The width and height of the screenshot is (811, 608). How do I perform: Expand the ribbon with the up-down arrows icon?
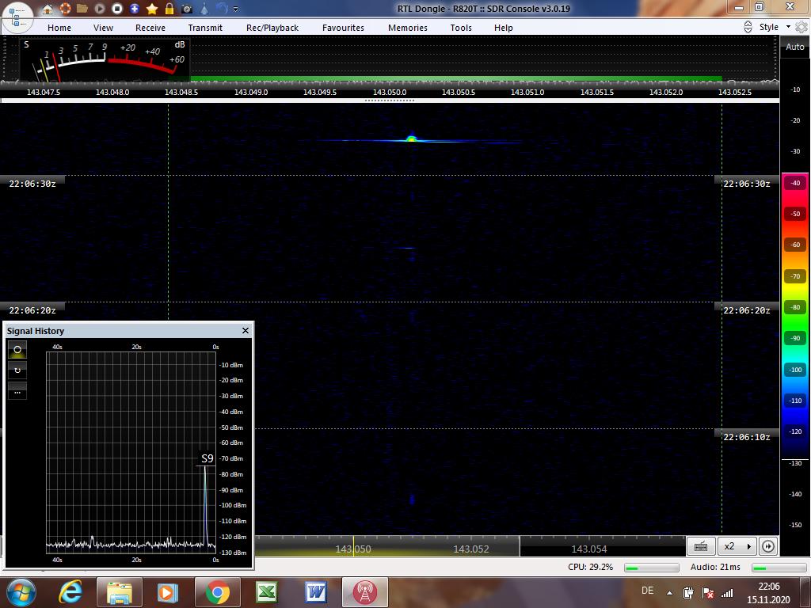tap(748, 28)
